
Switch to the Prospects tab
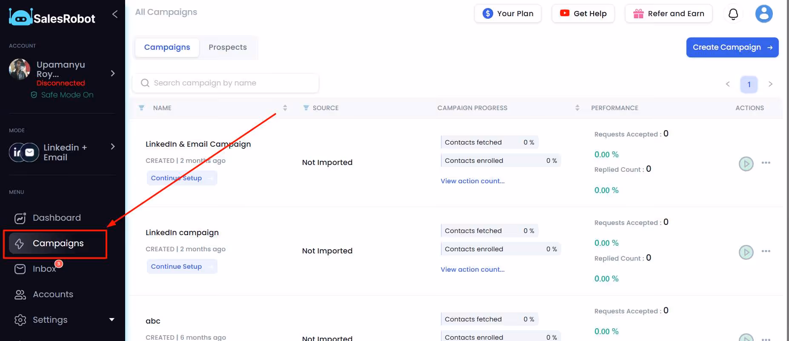228,47
